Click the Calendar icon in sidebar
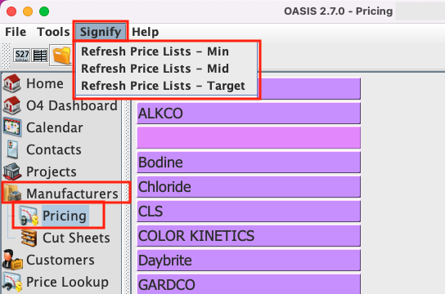This screenshot has height=294, width=445. [12, 127]
